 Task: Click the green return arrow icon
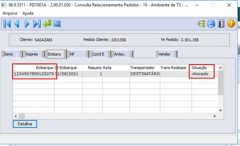(47, 24)
